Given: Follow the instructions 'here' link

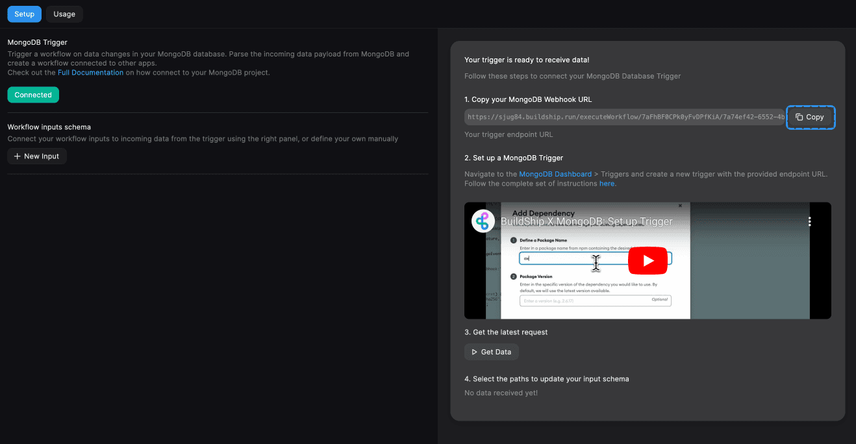Looking at the screenshot, I should (607, 184).
